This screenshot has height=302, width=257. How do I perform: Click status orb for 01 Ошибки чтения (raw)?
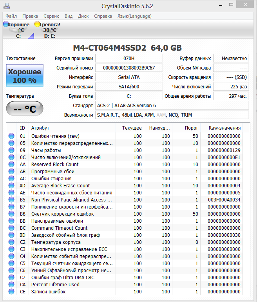[11, 136]
